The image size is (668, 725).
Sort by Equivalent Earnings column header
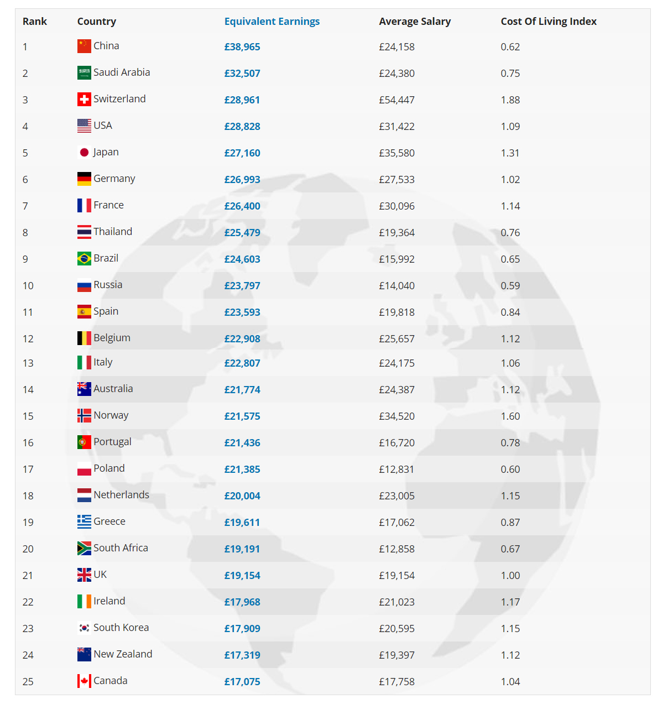click(272, 22)
